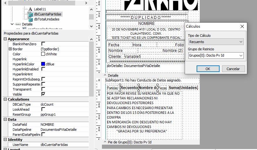Toggle the ParentDataPipeline checkbox
This screenshot has width=257, height=150.
pos(43,134)
